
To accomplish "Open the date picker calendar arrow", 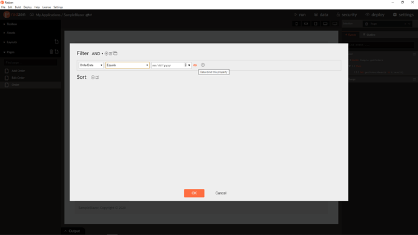I will pyautogui.click(x=189, y=65).
